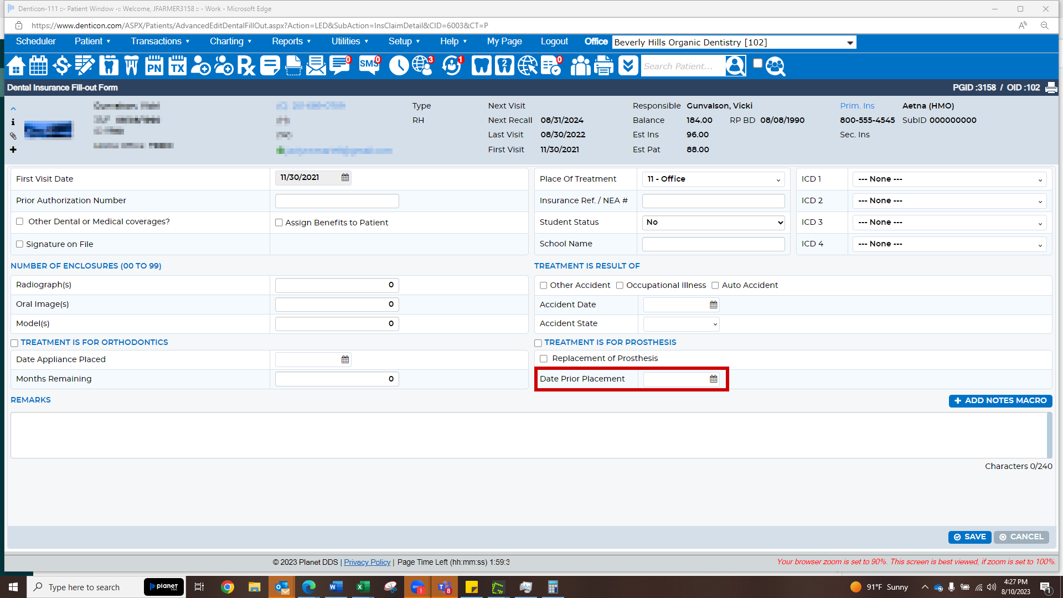
Task: Open the envelope letter icon
Action: [316, 66]
